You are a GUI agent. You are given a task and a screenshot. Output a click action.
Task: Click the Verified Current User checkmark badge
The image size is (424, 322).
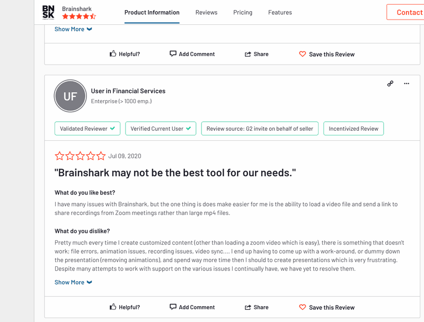tap(188, 128)
